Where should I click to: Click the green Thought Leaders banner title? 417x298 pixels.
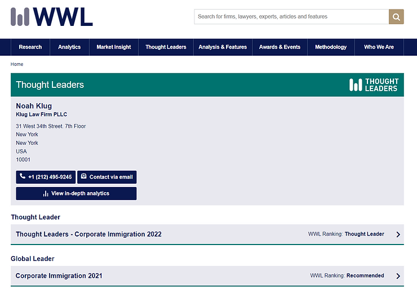tap(50, 85)
